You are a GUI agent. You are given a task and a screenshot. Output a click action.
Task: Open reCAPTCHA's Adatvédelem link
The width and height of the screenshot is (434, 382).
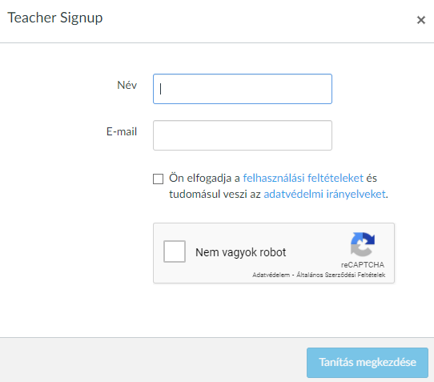[271, 275]
